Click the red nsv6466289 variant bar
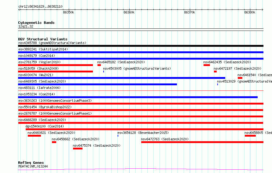The width and height of the screenshot is (272, 173). click(141, 123)
